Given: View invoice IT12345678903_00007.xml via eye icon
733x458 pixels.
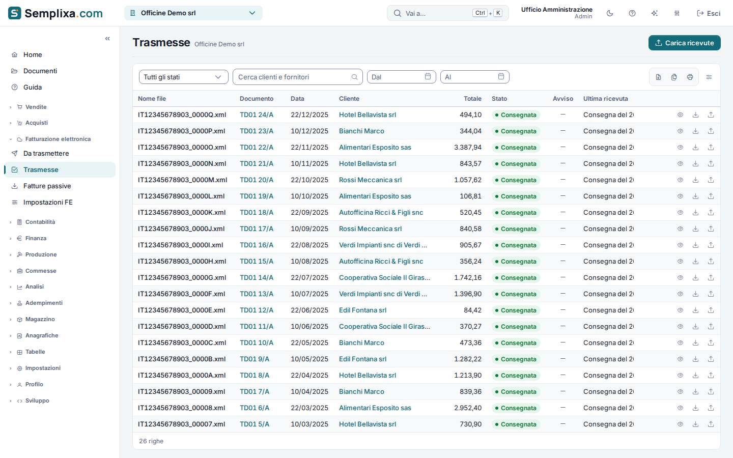Looking at the screenshot, I should click(x=680, y=424).
